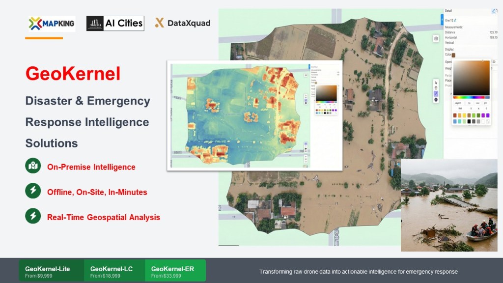Screen dimensions: 503x283
Task: Open the GeoKernel-LC pricing tab
Action: pyautogui.click(x=114, y=271)
